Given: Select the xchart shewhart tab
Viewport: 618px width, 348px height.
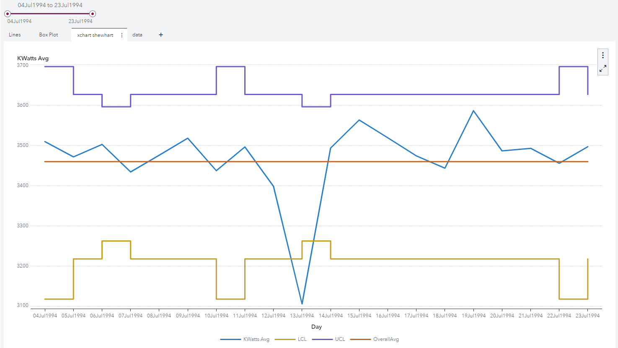Looking at the screenshot, I should (x=95, y=35).
